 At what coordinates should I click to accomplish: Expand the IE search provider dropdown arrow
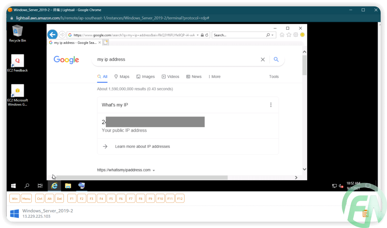pos(272,35)
